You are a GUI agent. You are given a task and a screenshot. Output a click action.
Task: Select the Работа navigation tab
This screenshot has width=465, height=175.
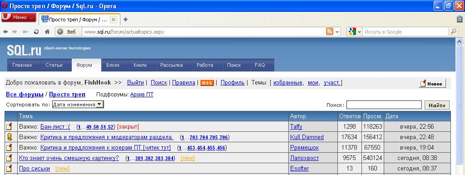[x=205, y=65]
